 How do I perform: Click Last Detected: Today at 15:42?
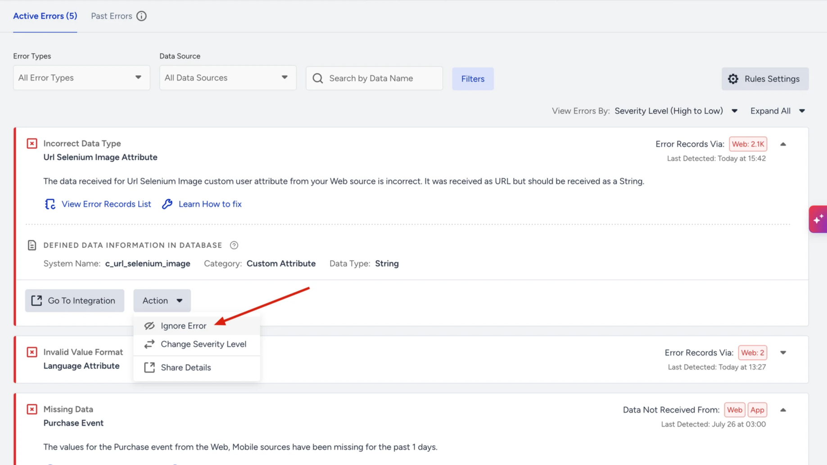click(x=716, y=158)
